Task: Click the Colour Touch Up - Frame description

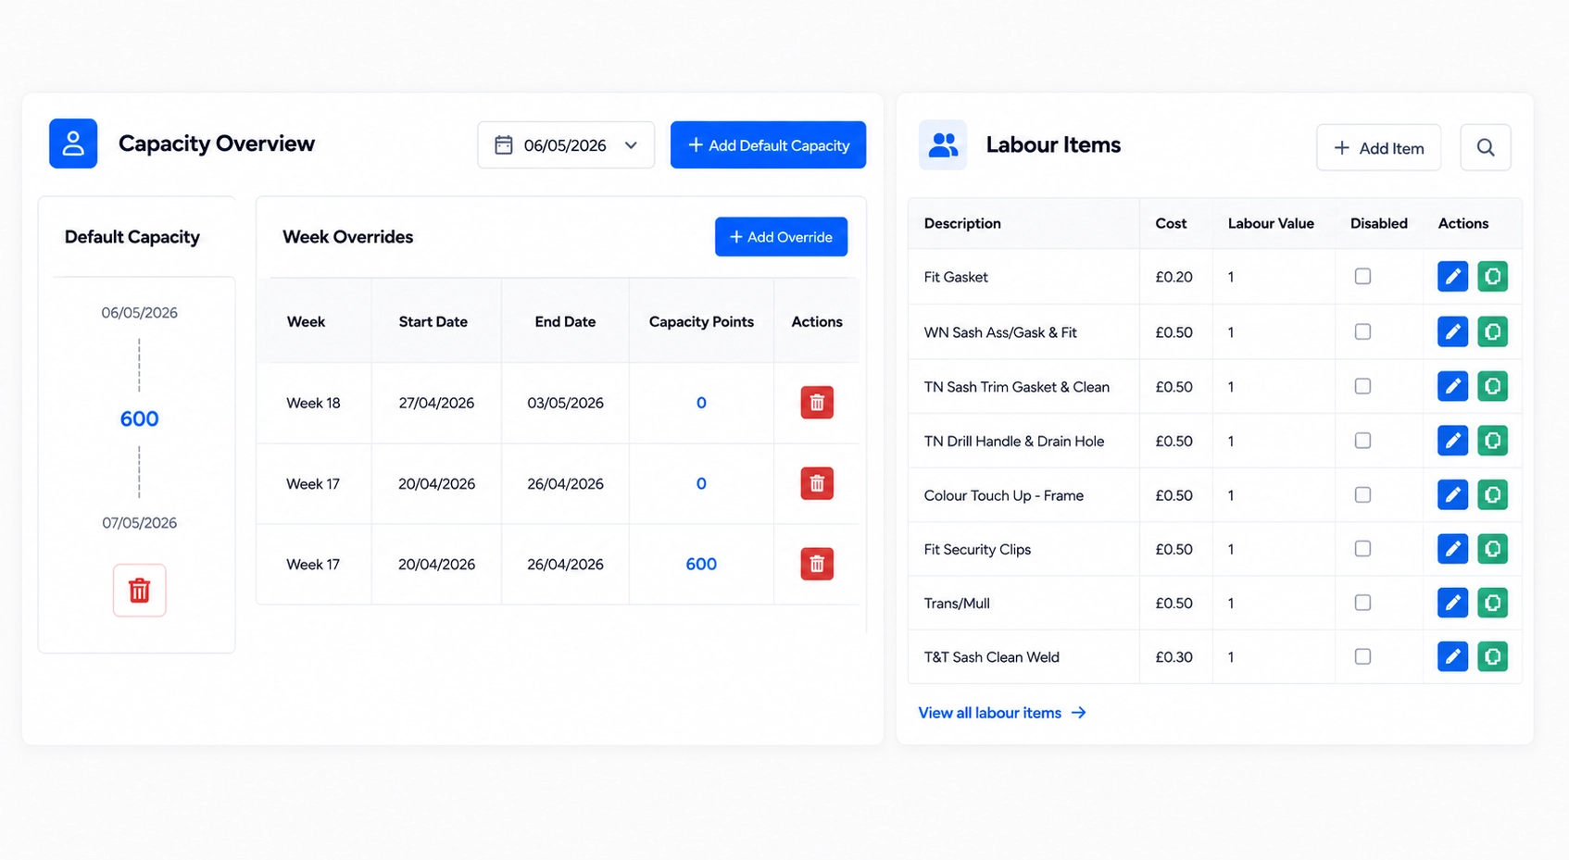Action: 1003,495
